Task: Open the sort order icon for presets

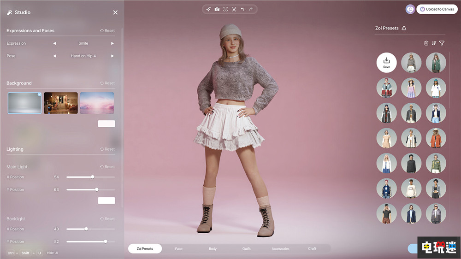Action: [434, 43]
